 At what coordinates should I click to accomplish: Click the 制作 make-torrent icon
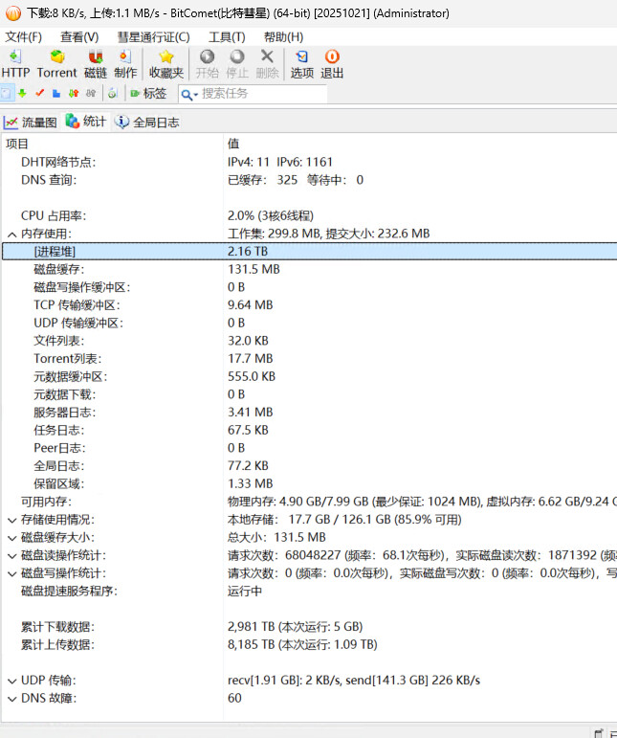[125, 64]
